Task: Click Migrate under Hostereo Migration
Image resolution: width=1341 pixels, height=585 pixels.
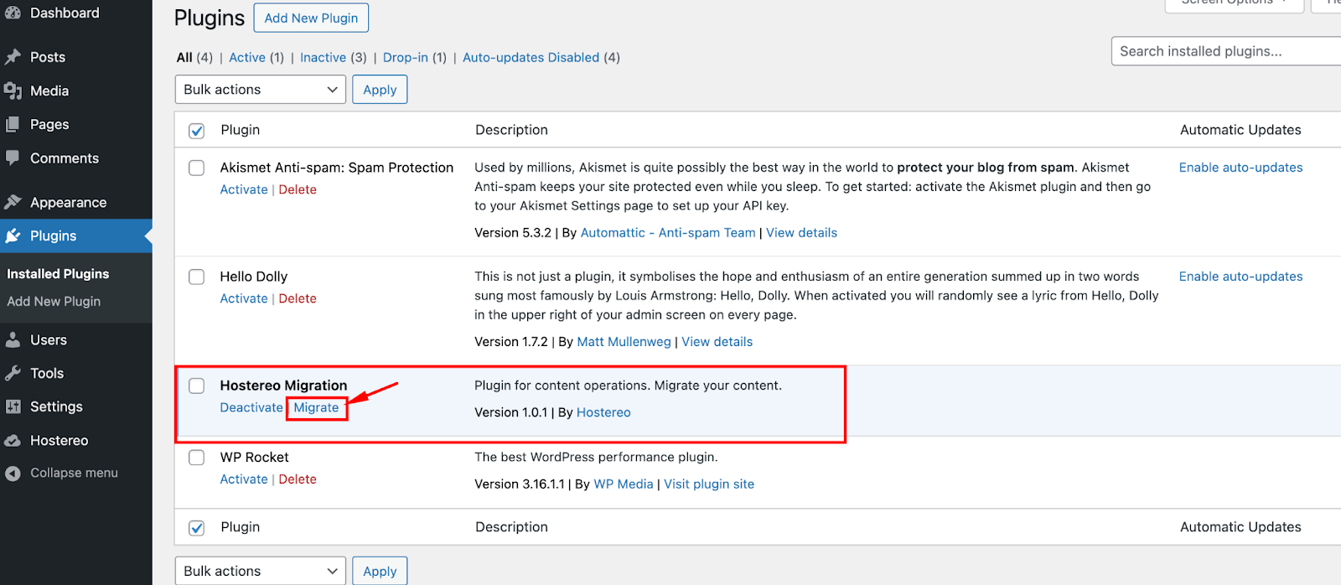Action: tap(316, 407)
